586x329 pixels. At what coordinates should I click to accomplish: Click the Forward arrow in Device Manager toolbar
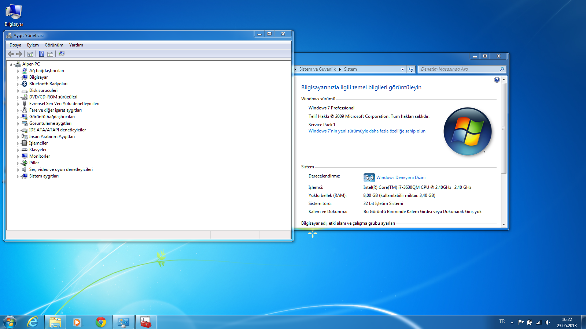point(19,54)
